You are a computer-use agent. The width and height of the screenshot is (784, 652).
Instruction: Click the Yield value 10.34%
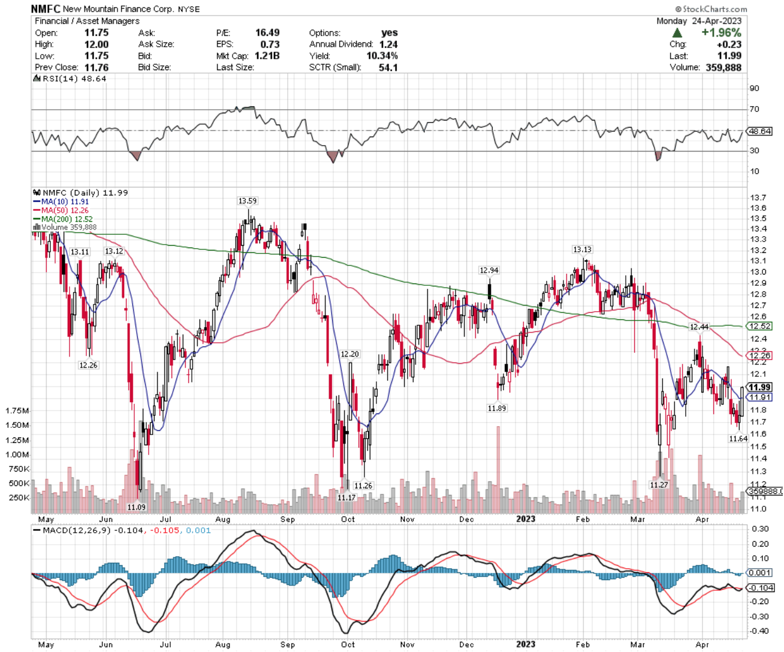(x=382, y=56)
